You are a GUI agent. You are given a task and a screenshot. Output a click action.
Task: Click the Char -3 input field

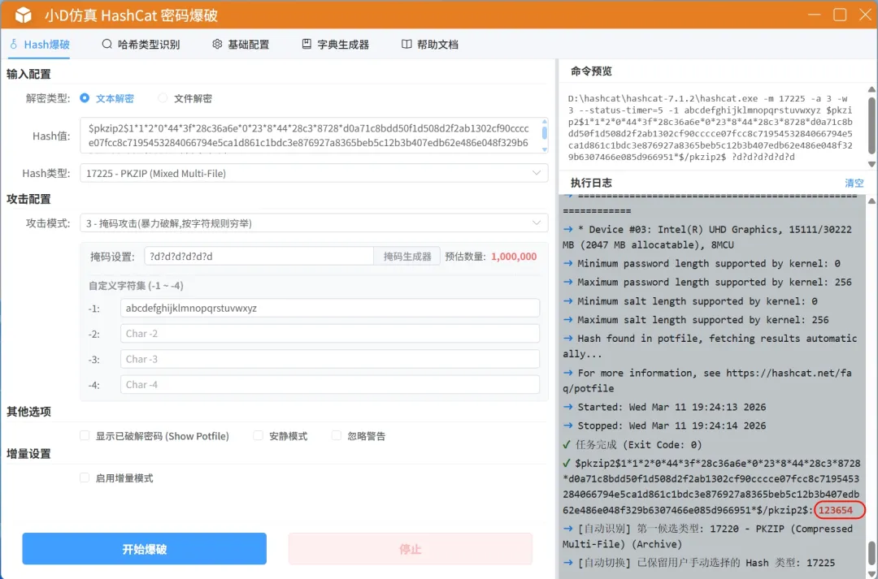coord(330,359)
